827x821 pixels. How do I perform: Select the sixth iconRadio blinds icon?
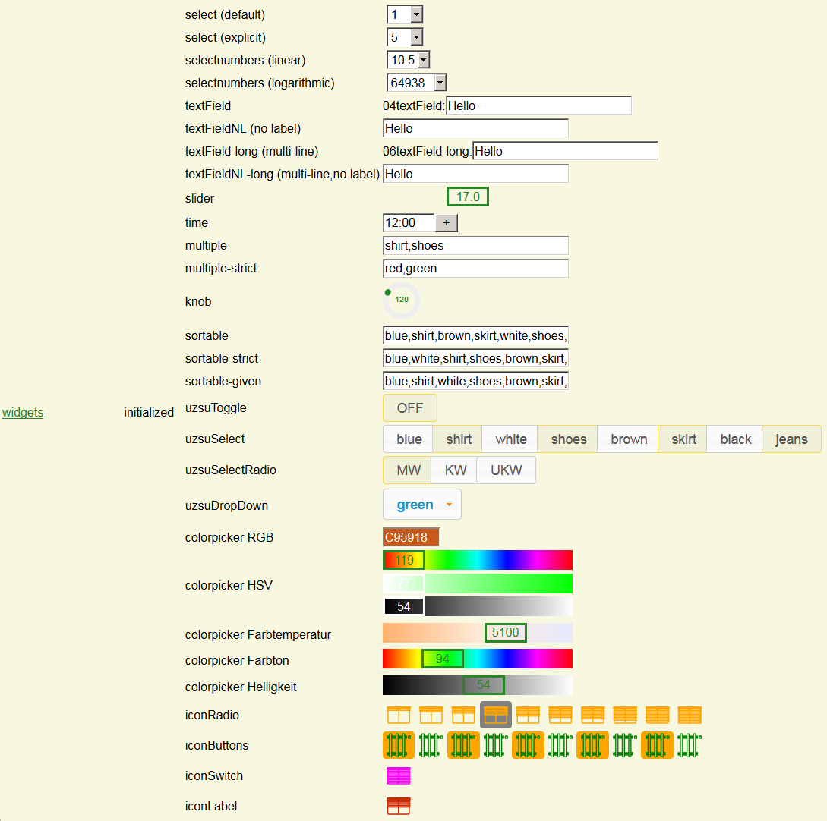point(560,715)
